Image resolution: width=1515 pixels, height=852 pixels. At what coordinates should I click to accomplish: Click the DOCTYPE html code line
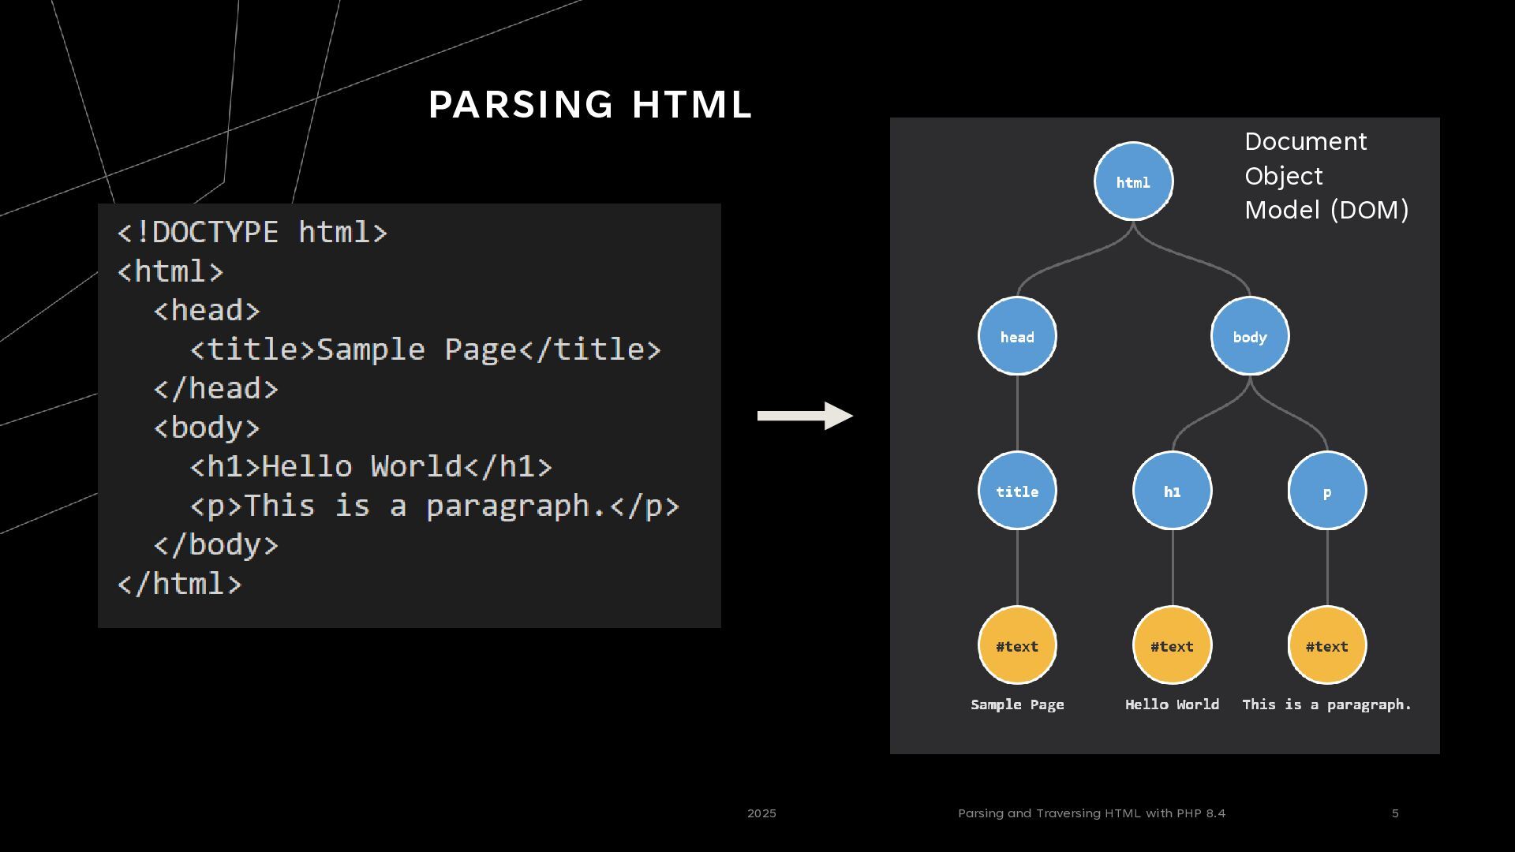[252, 233]
